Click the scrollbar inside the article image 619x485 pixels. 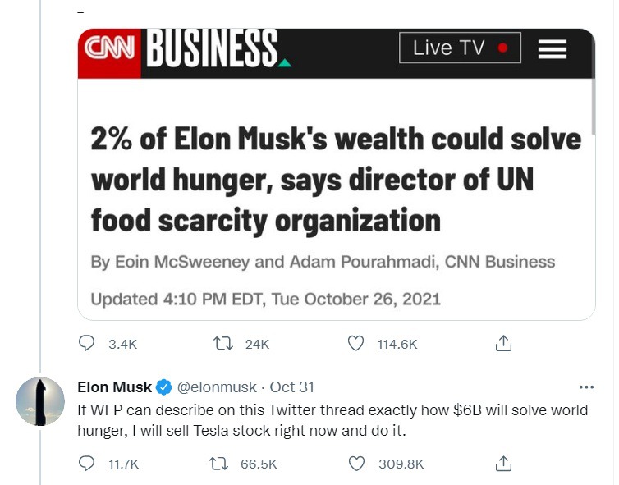coord(593,107)
